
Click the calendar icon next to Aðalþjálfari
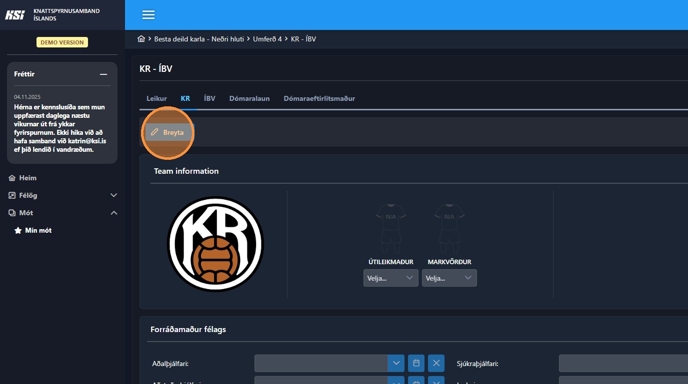(x=416, y=363)
